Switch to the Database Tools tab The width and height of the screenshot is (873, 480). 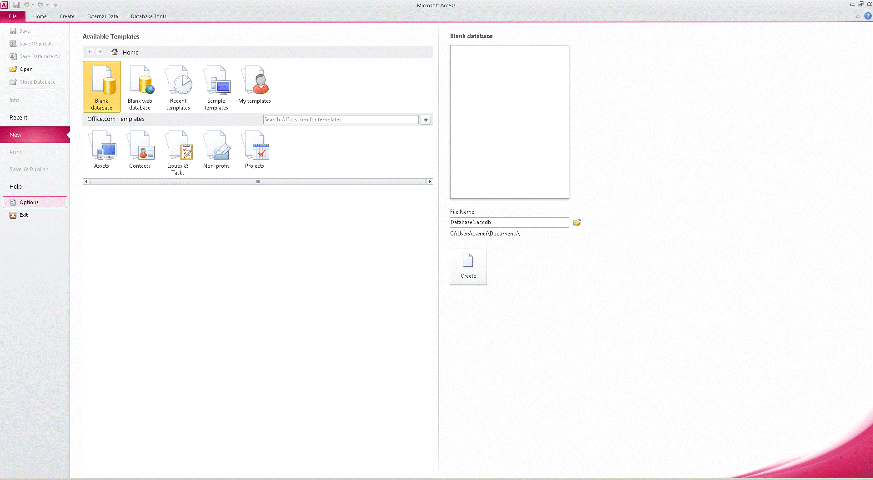pyautogui.click(x=149, y=16)
